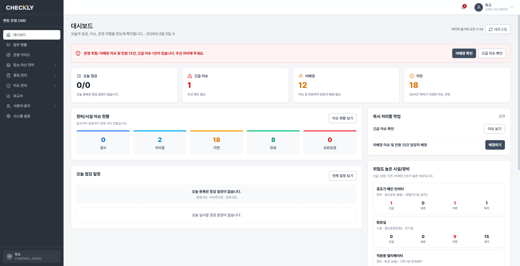Screen dimensions: 520x266
Task: Click the 현장 운영 CMS label
Action: [15, 21]
